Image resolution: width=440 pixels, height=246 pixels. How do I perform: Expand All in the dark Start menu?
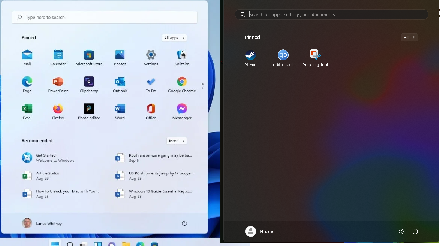click(409, 37)
